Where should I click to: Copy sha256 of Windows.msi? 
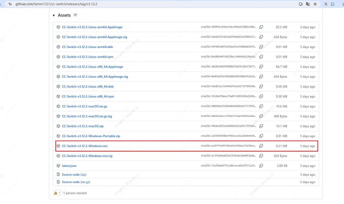point(261,146)
